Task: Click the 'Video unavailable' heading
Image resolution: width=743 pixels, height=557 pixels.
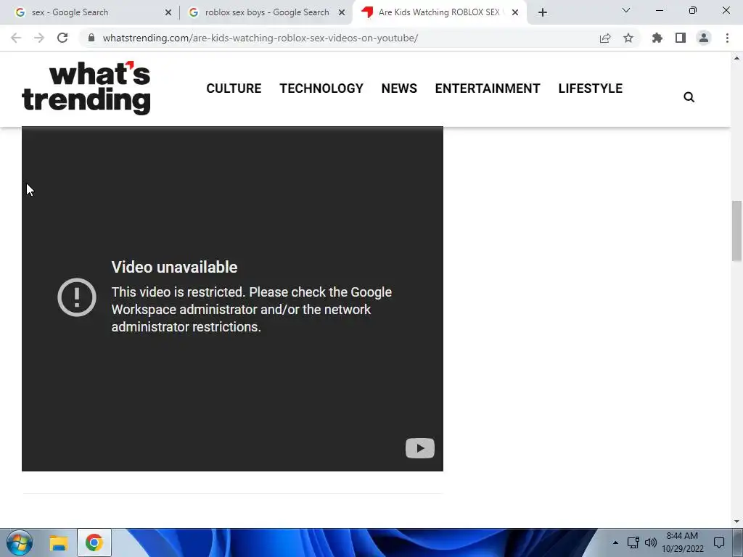Action: tap(174, 267)
